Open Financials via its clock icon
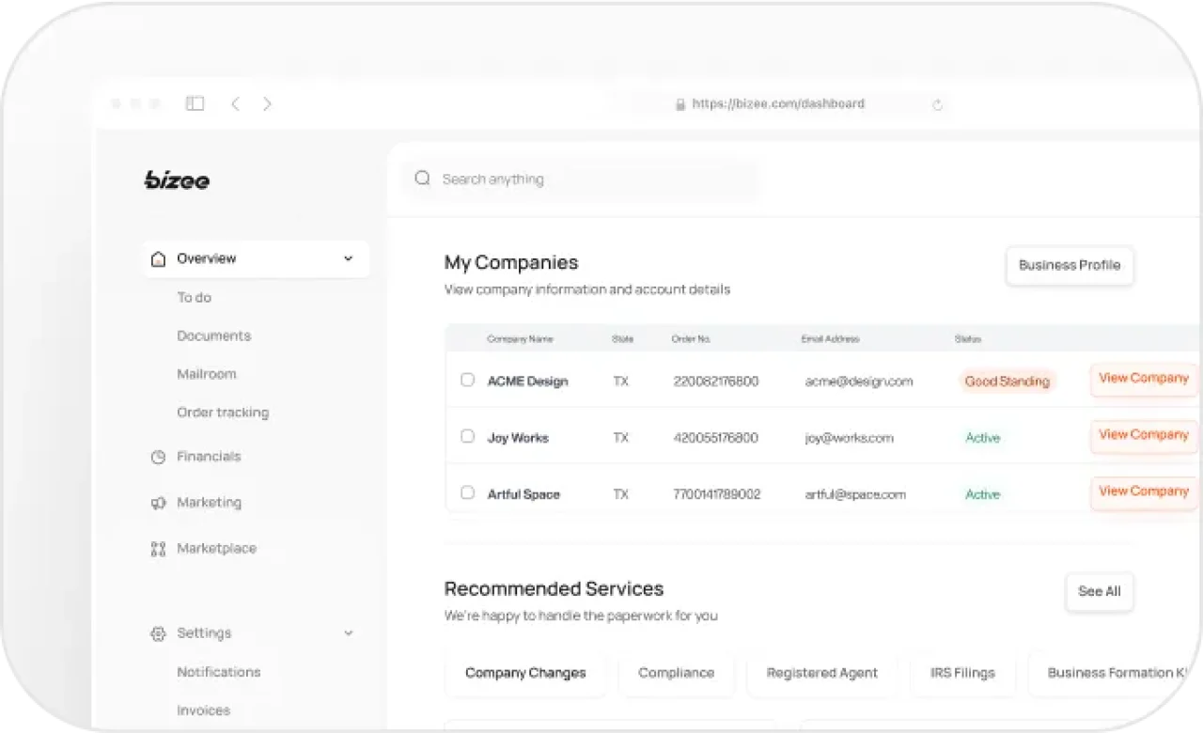1203x733 pixels. tap(157, 457)
